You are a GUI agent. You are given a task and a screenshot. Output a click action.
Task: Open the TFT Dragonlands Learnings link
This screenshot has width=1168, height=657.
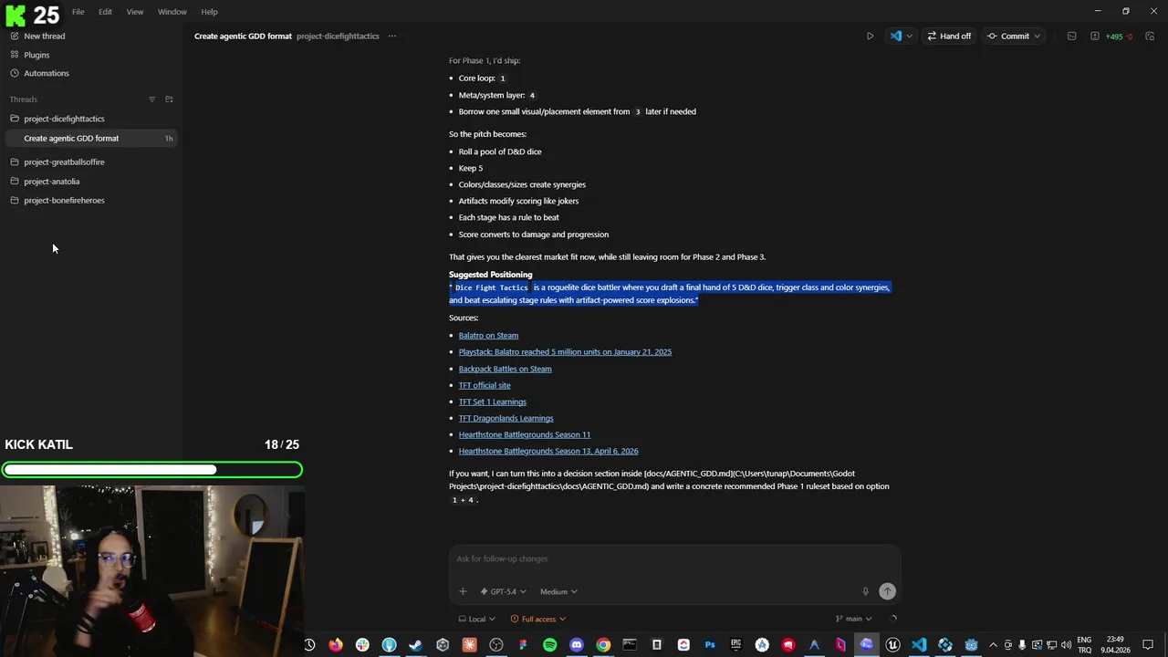tap(506, 418)
